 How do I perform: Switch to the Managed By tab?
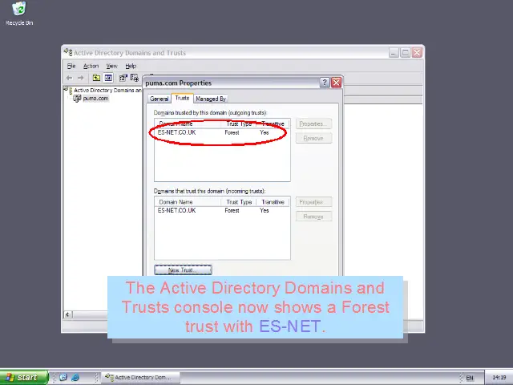point(211,99)
